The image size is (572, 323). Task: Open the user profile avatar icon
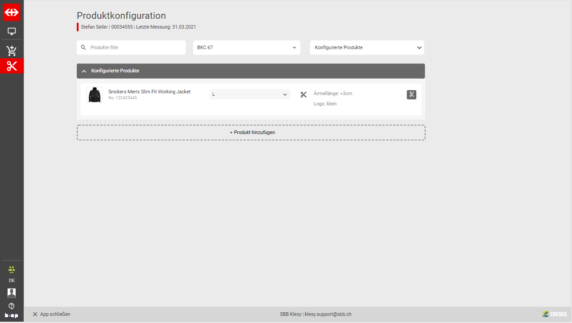tap(12, 293)
